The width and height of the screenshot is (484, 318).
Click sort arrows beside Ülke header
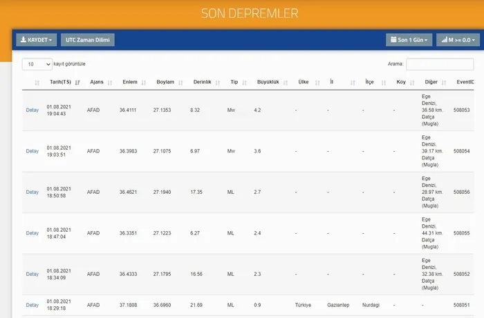(x=317, y=83)
